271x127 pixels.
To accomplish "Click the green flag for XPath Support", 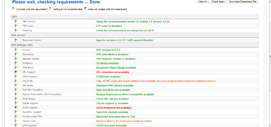I will pyautogui.click(x=16, y=76).
